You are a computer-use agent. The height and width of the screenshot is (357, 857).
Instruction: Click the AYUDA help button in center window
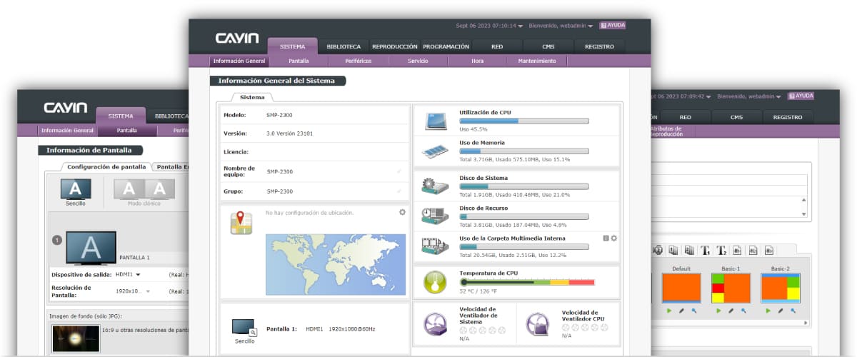click(612, 25)
